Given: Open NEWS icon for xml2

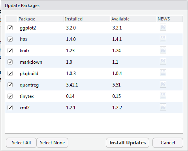Looking at the screenshot, I should [x=163, y=107].
